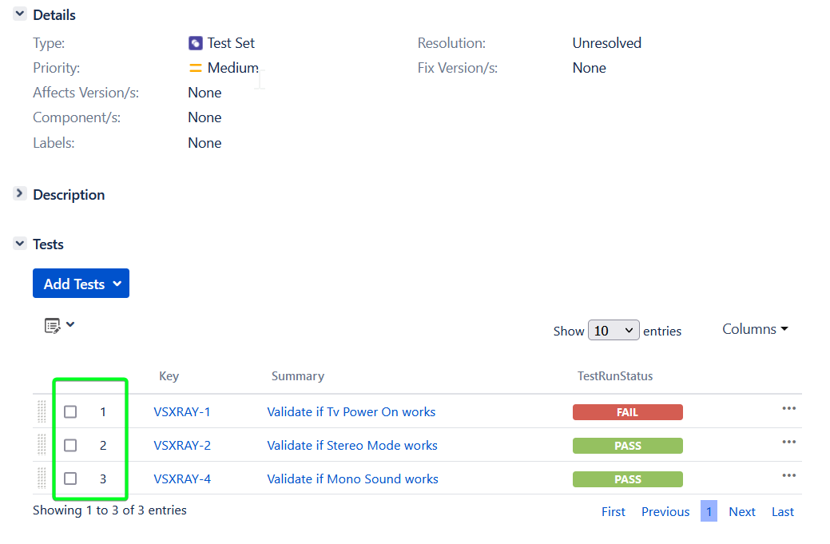This screenshot has width=830, height=544.
Task: Open 'Validate if Stereo Mode works' link
Action: click(x=352, y=445)
